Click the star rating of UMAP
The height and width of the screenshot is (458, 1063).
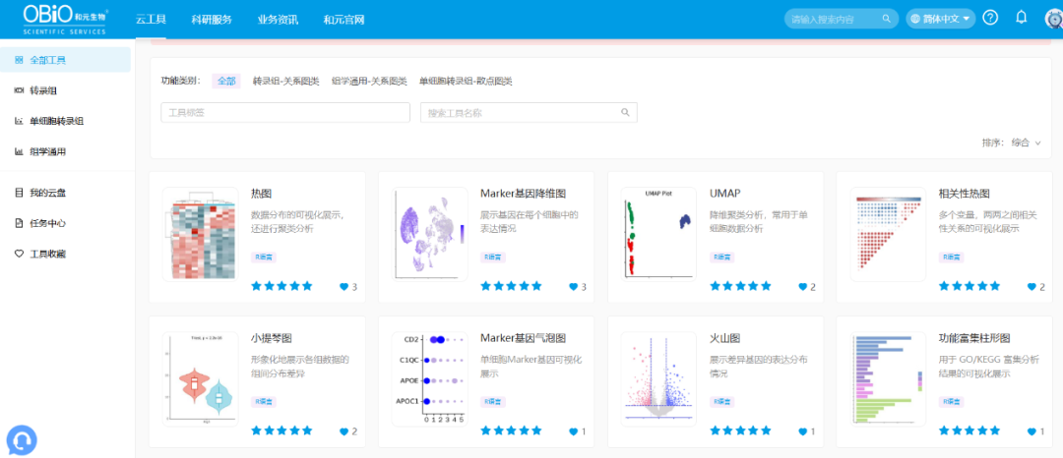tap(740, 286)
